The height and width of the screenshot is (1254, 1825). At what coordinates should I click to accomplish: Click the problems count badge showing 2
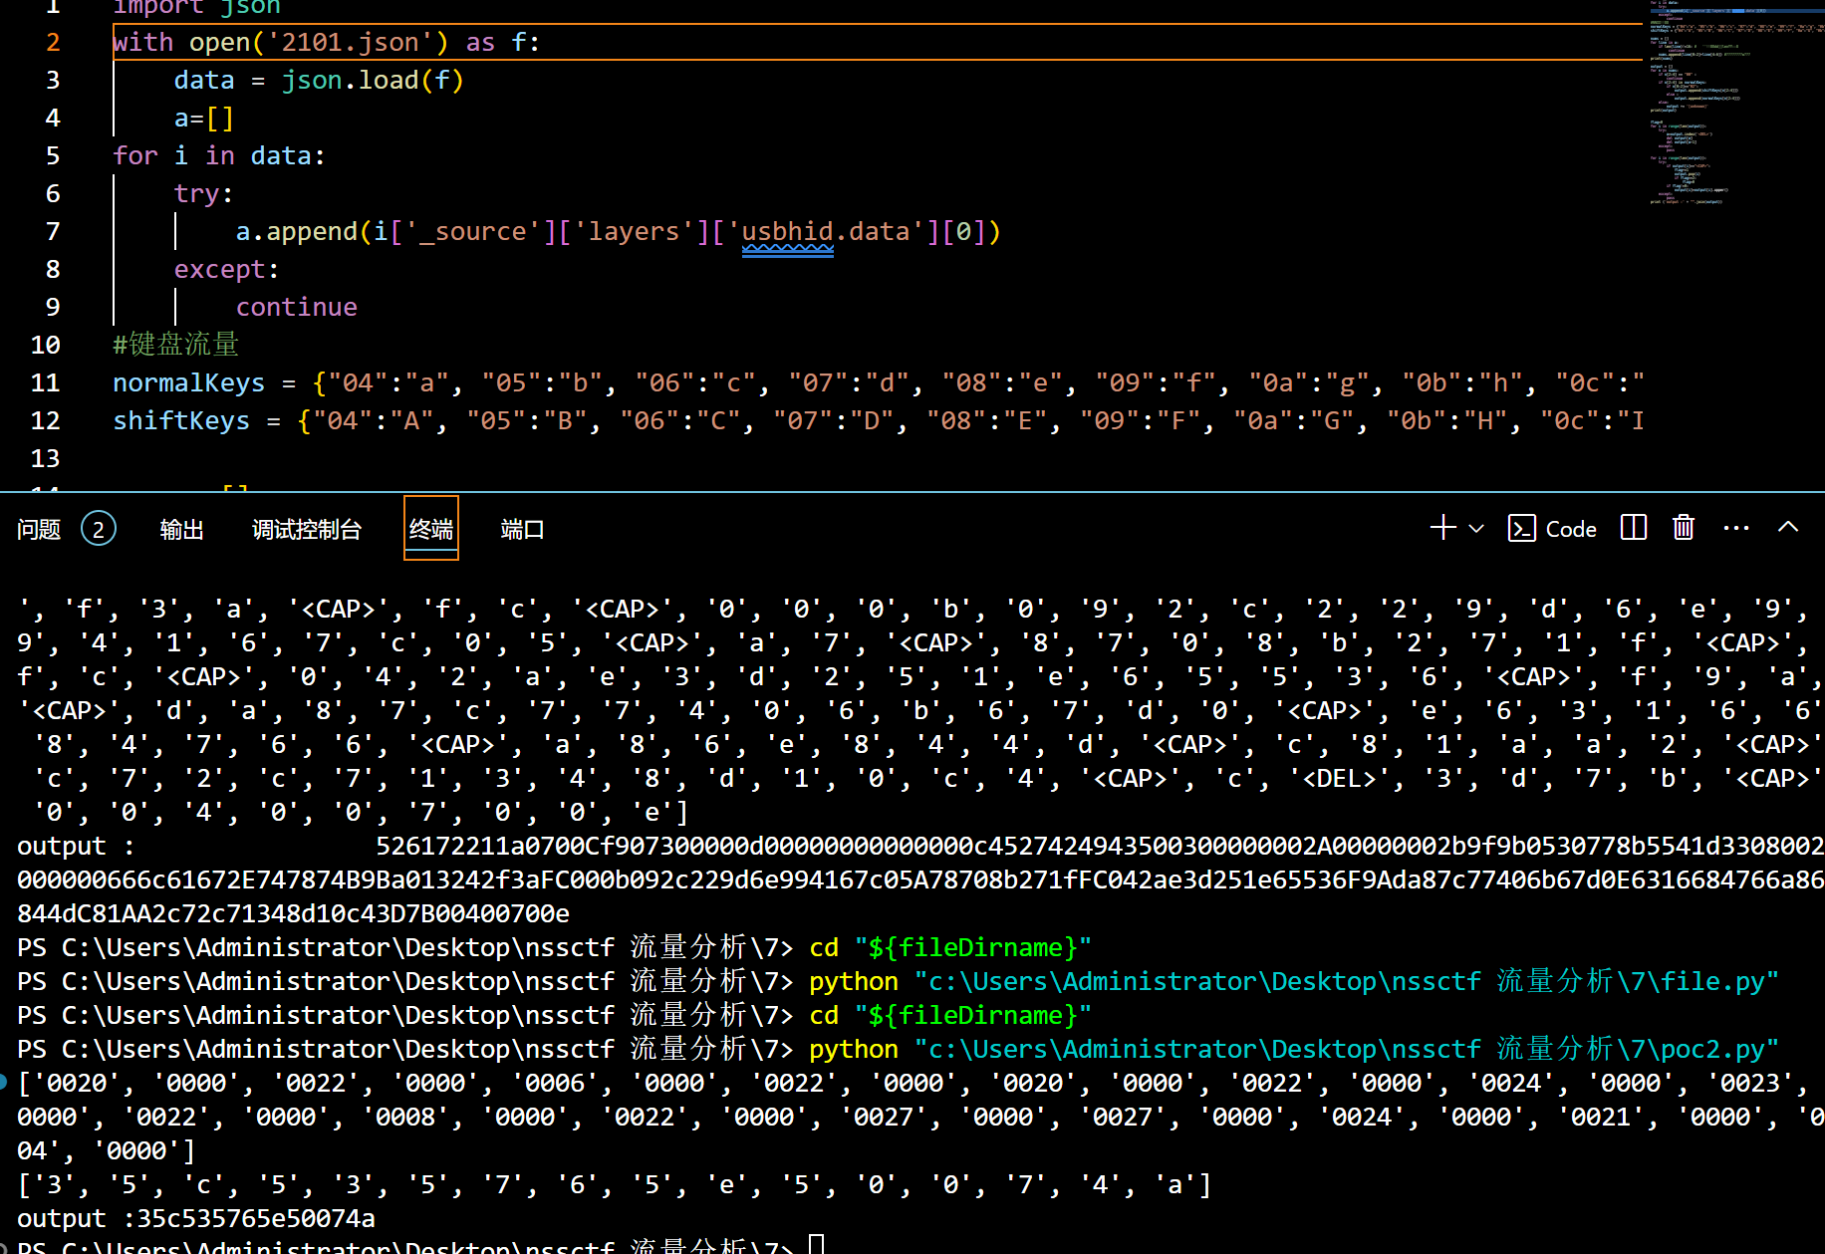click(98, 529)
